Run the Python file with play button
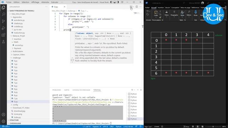The height and width of the screenshot is (128, 228). coord(131,7)
